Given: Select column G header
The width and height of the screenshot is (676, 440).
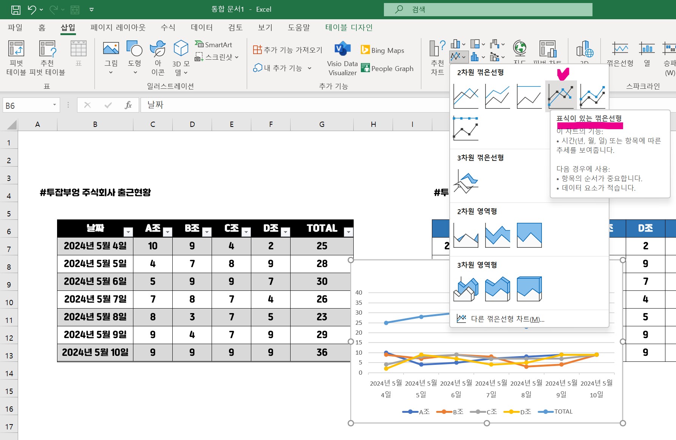Looking at the screenshot, I should pos(322,124).
